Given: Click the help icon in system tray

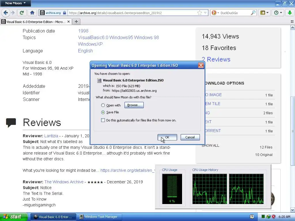Looking at the screenshot, I should click(252, 217).
